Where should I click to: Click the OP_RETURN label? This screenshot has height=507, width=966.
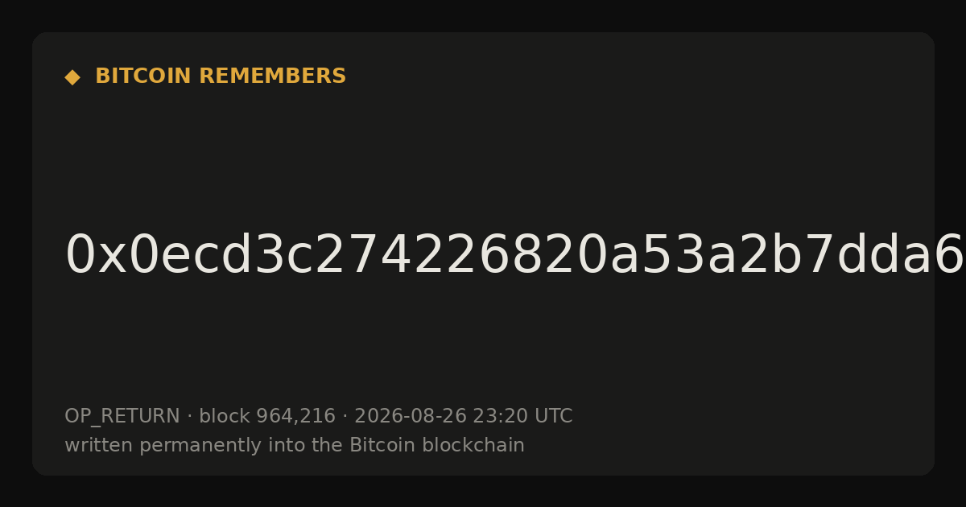tap(122, 417)
